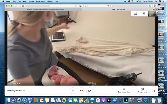167x104 pixels.
Task: Open Photos in the Dock
Action: (64, 100)
